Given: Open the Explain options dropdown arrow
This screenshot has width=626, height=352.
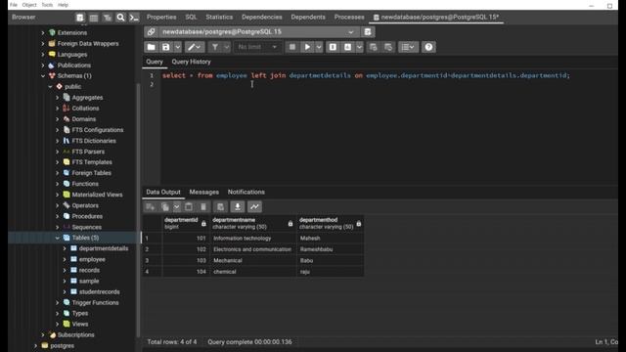Looking at the screenshot, I should 359,47.
